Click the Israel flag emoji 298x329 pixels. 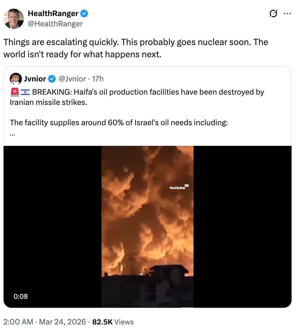tap(25, 92)
